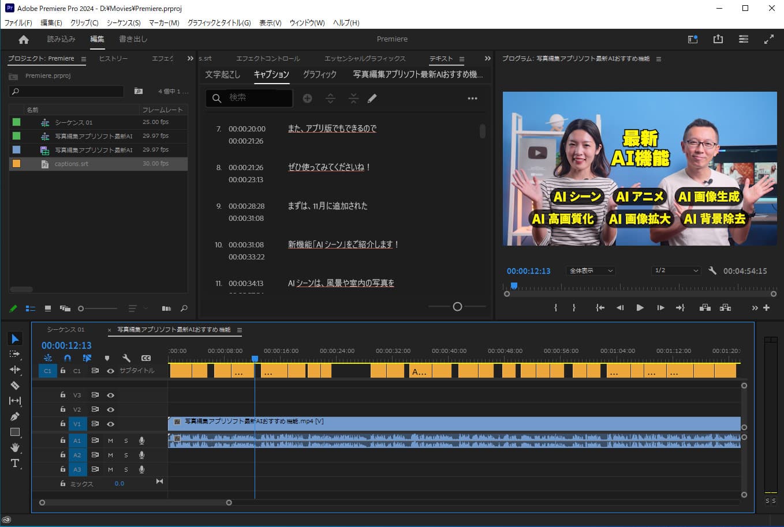
Task: Go to In point in Program monitor
Action: click(600, 308)
